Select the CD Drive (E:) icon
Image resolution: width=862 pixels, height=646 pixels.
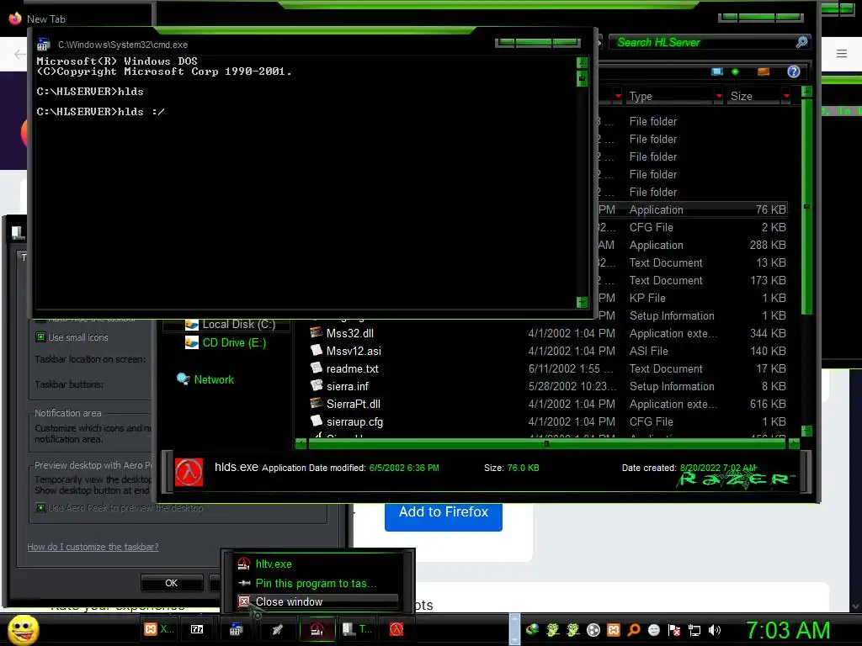coord(191,343)
